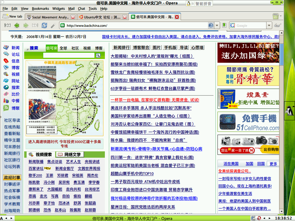The width and height of the screenshot is (295, 221).
Task: Open the Widgets menu
Action: 58,9
